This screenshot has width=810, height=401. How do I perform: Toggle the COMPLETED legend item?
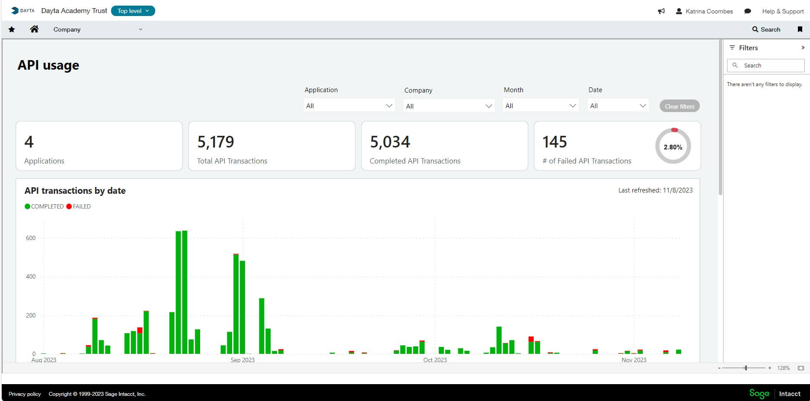click(x=44, y=206)
